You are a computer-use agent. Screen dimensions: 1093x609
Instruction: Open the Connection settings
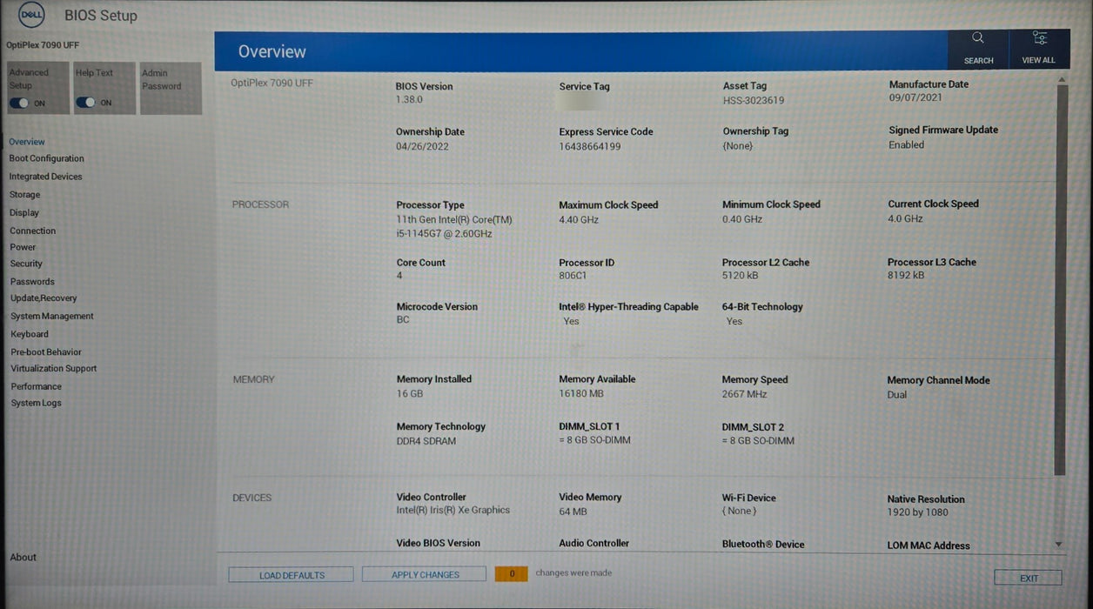pyautogui.click(x=33, y=231)
